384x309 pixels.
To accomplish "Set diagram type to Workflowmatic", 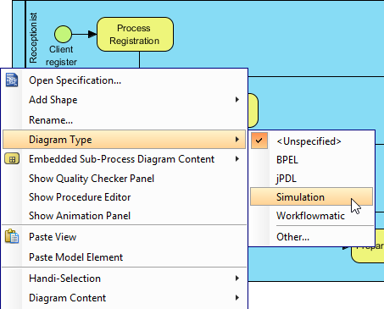I will coord(312,216).
